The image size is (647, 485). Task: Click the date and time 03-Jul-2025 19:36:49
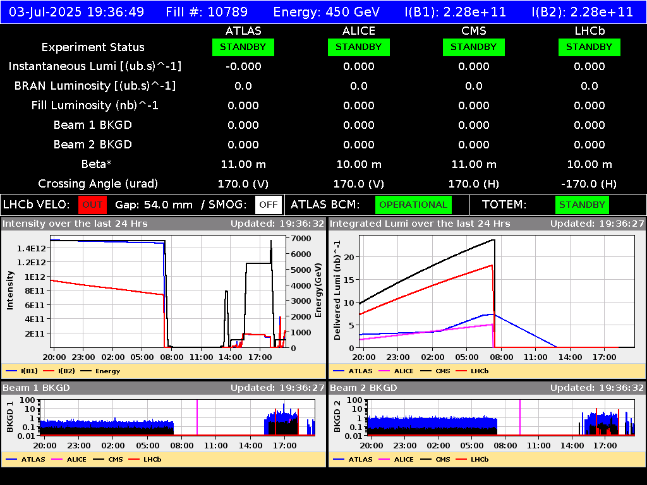pos(76,11)
